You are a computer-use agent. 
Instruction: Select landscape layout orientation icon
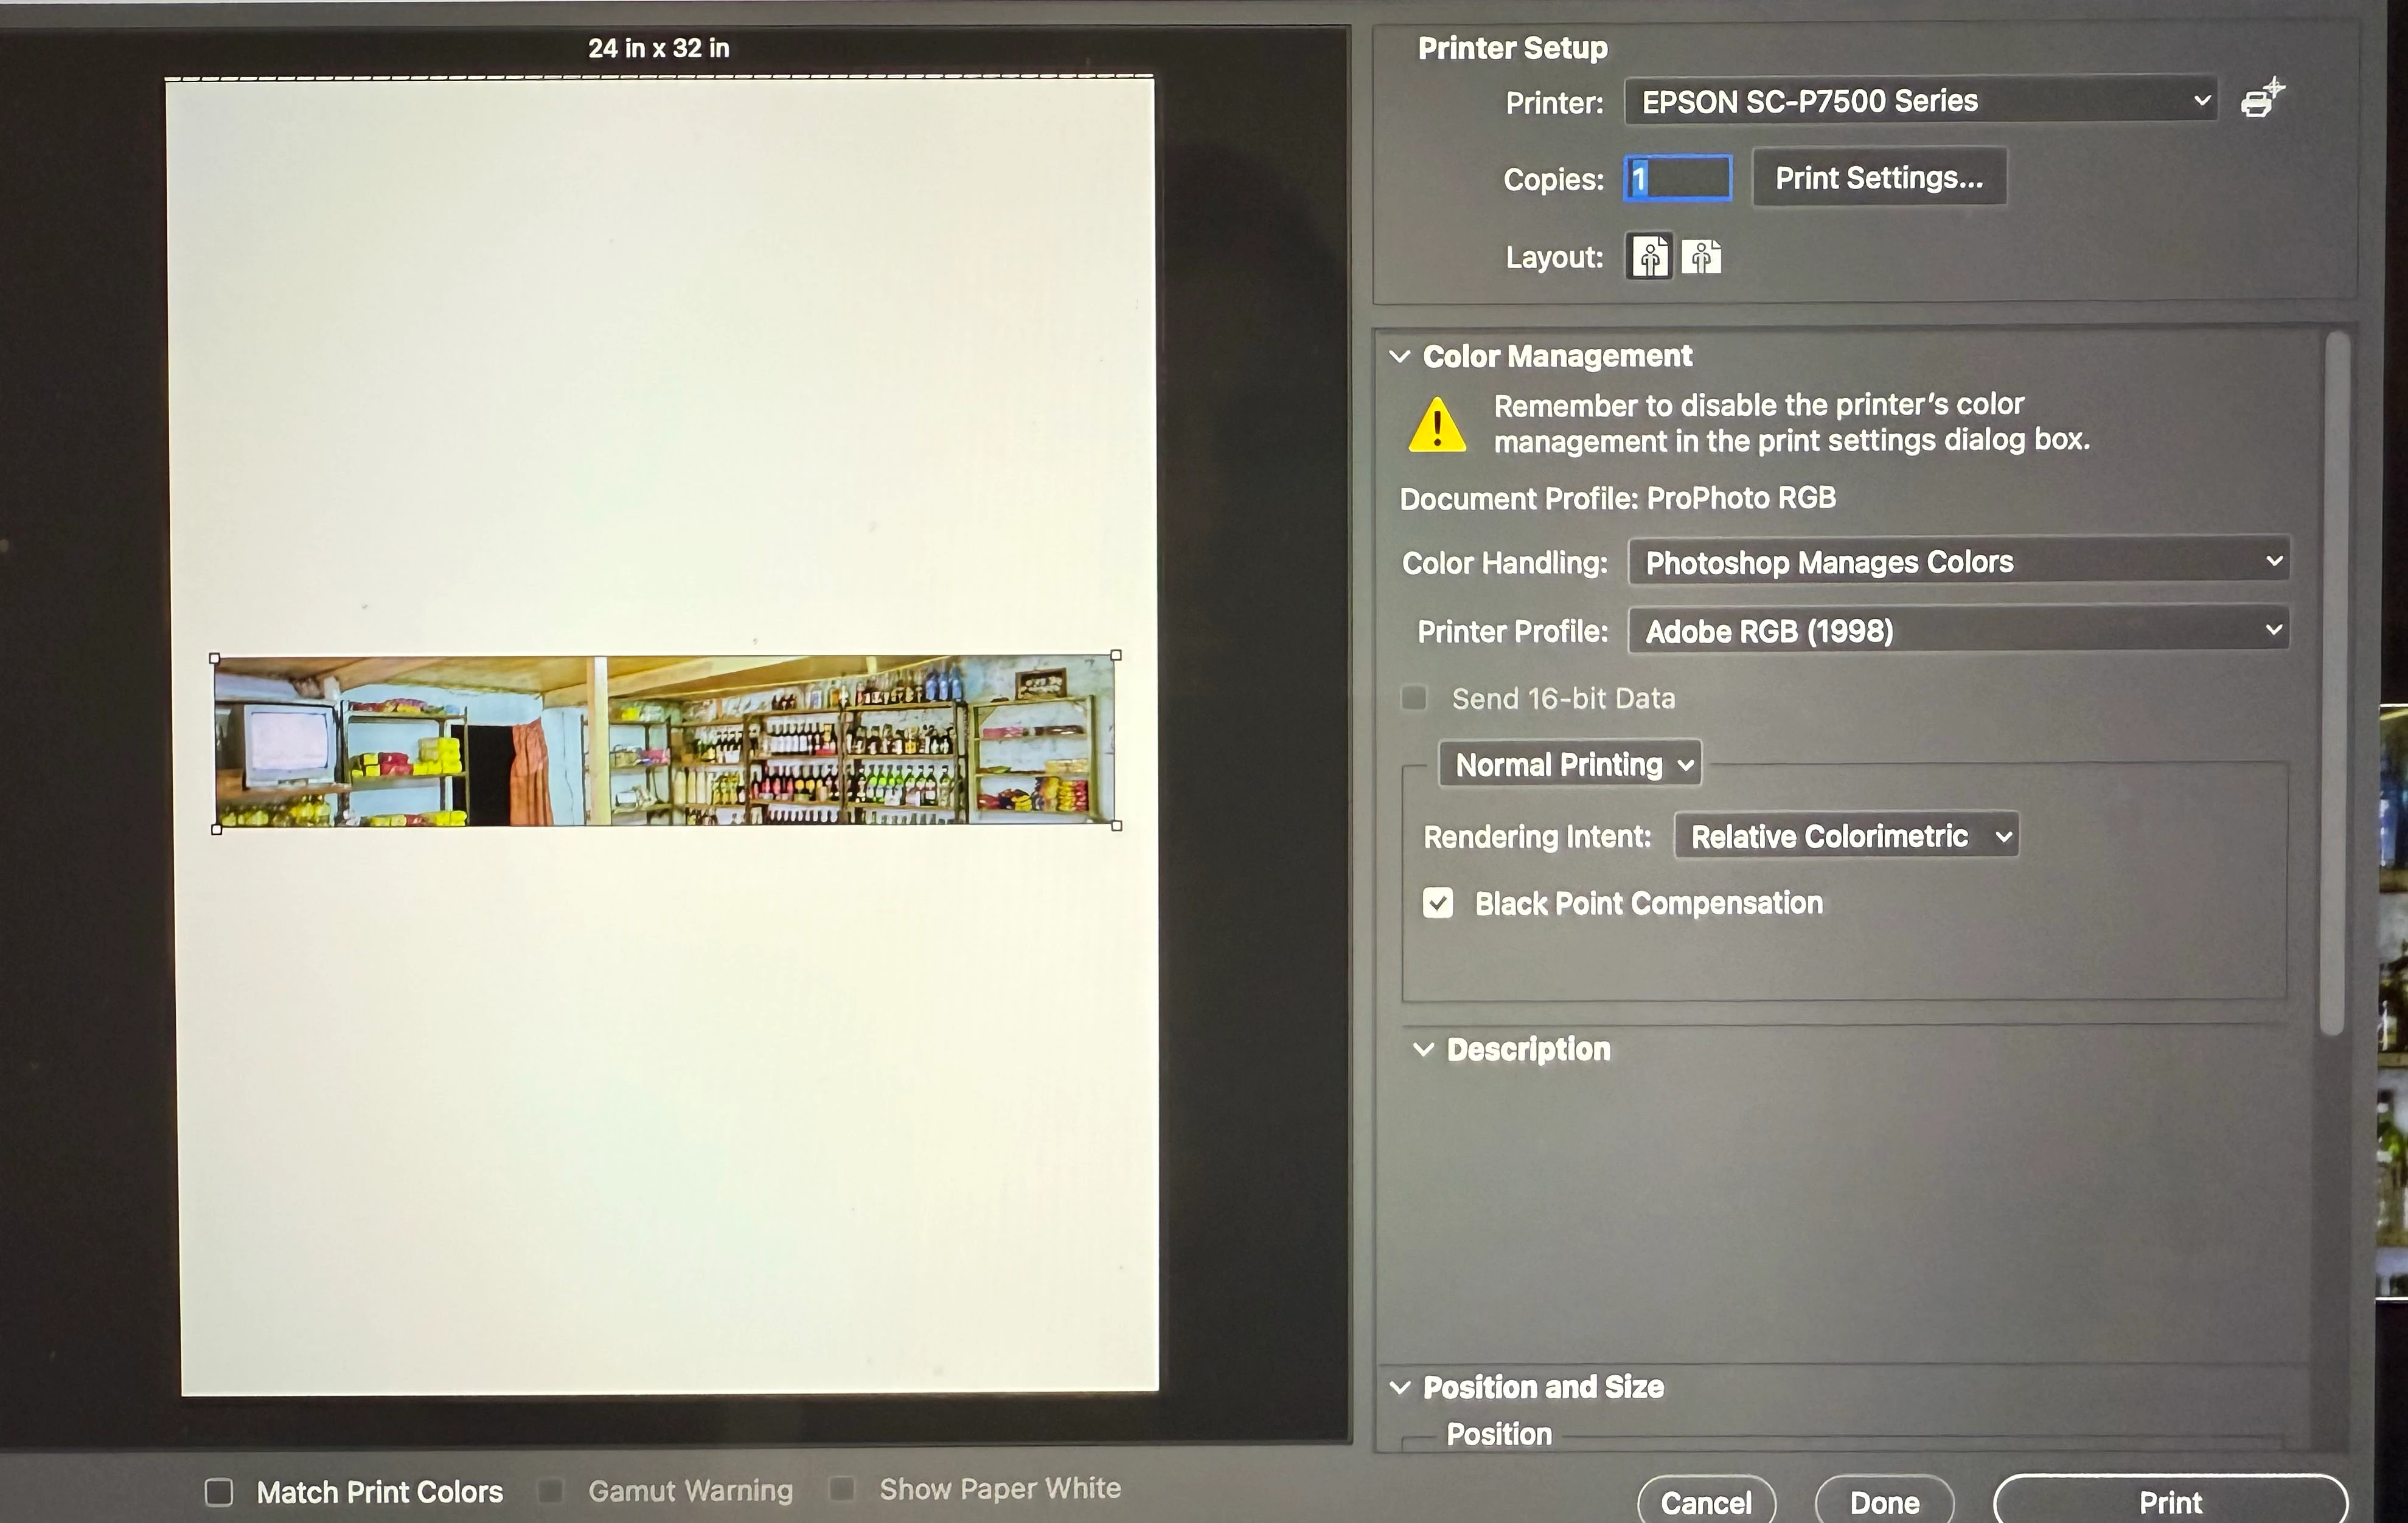point(1701,257)
